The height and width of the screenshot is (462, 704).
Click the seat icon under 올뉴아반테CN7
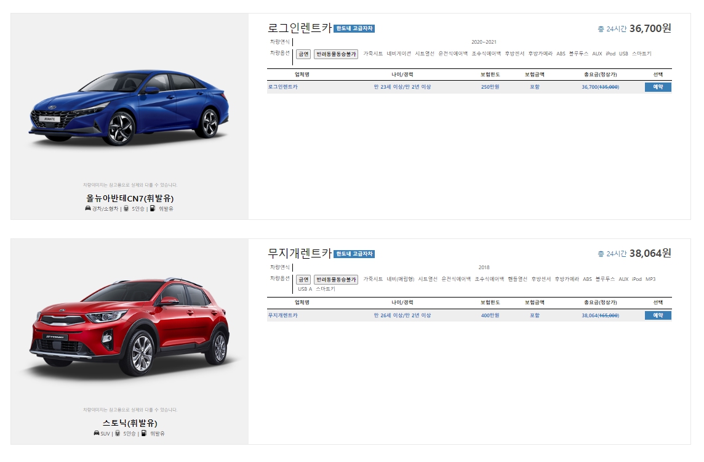pos(126,209)
